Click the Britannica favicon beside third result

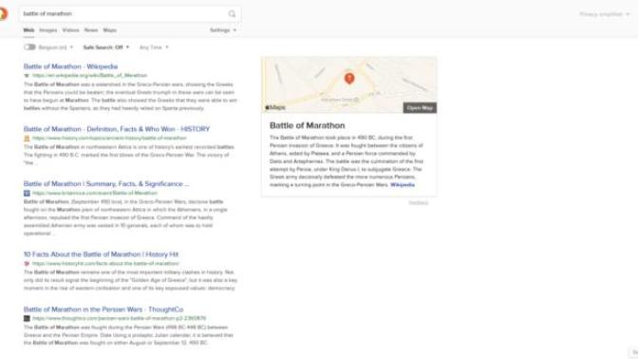27,194
